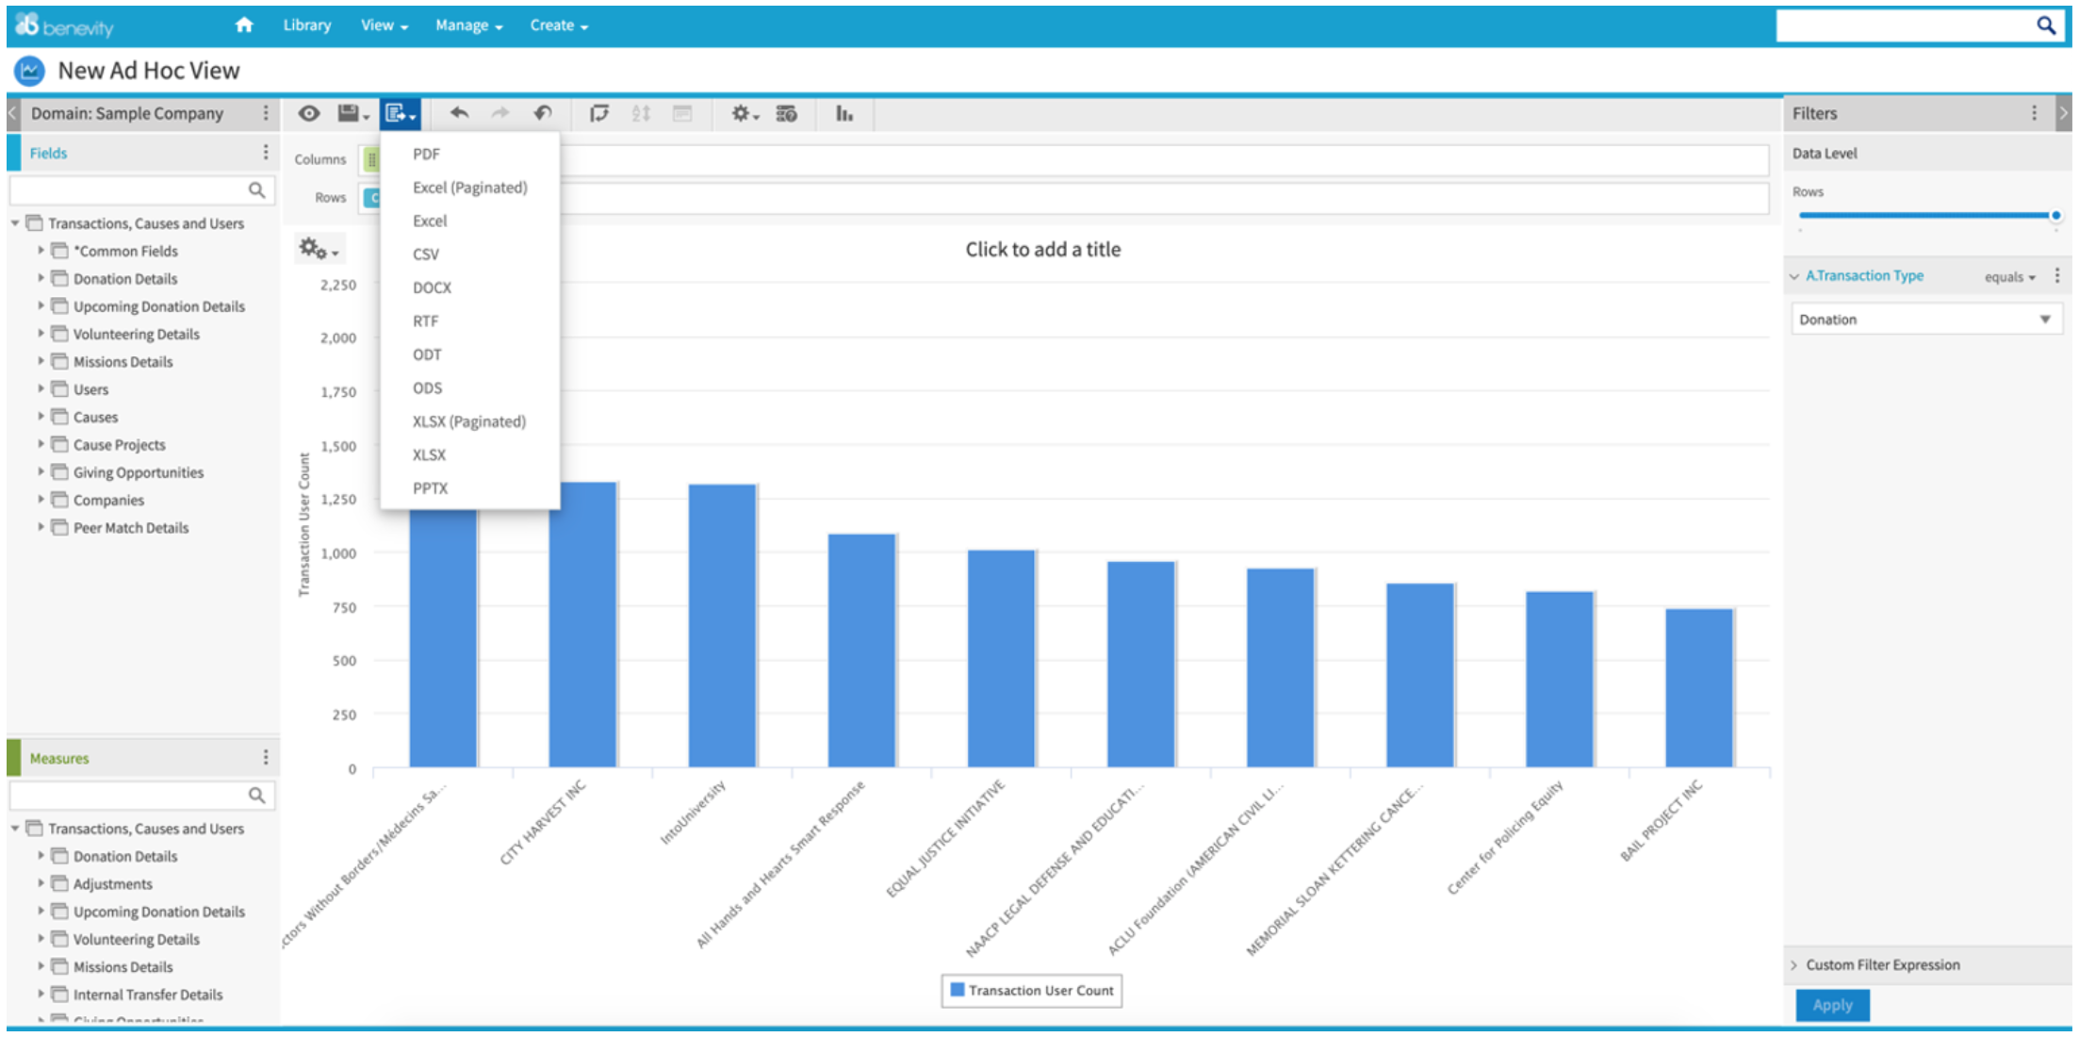Click the Benevity logo
Viewport: 2079px width, 1037px height.
point(64,25)
